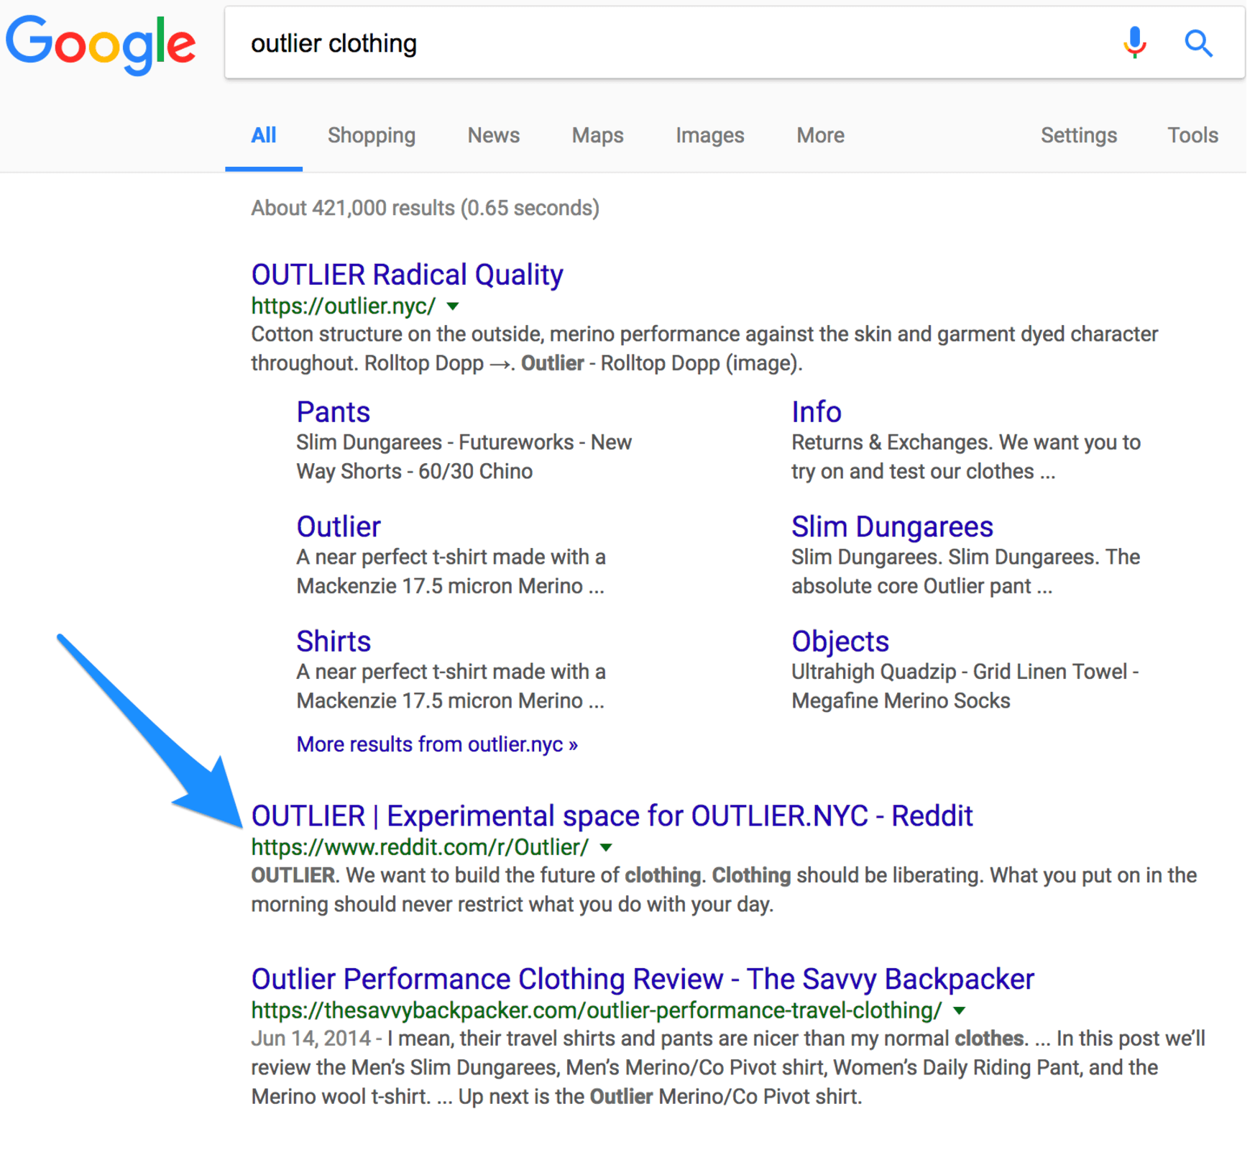This screenshot has height=1155, width=1255.
Task: Open the Objects sitelink
Action: [840, 642]
